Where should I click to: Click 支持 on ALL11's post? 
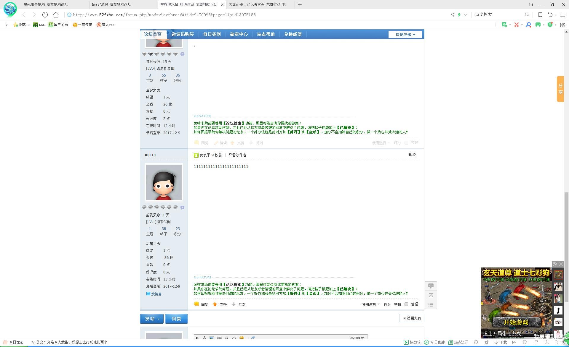[x=220, y=304]
